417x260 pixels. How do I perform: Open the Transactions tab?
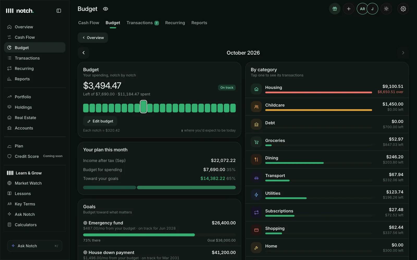(143, 23)
